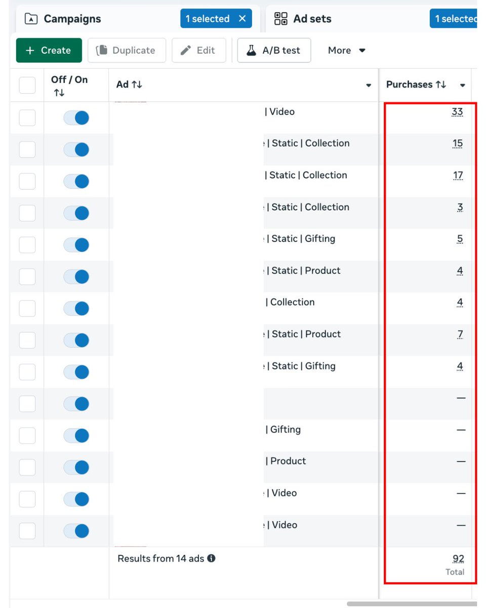Screen dimensions: 486x608
Task: Open the Ad column options caret
Action: pos(369,85)
